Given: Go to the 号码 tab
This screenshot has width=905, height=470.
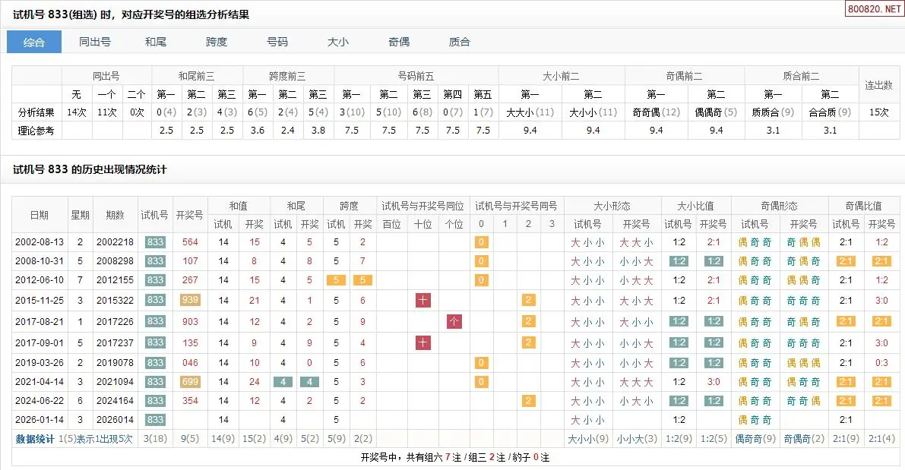Looking at the screenshot, I should (x=277, y=42).
